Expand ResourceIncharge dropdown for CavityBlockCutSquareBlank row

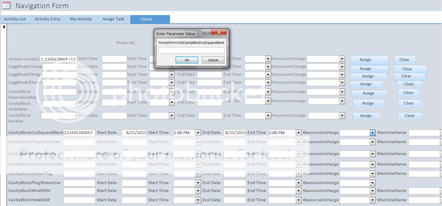(x=372, y=133)
